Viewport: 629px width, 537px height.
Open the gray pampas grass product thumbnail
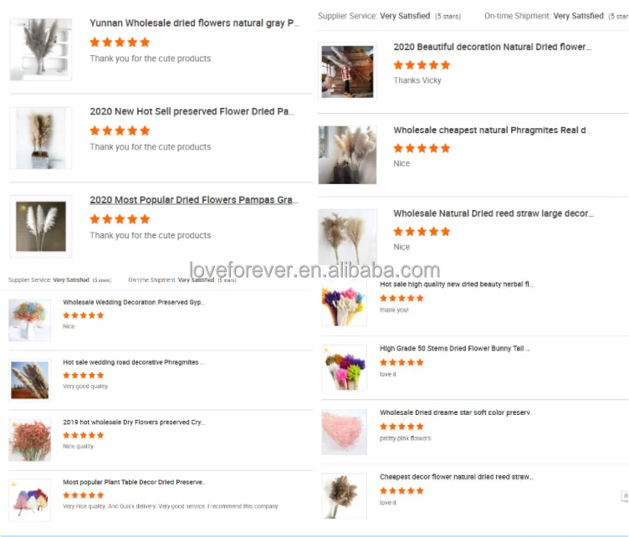pyautogui.click(x=41, y=49)
